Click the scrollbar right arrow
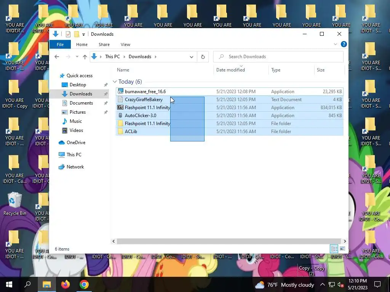This screenshot has width=390, height=292. click(345, 241)
